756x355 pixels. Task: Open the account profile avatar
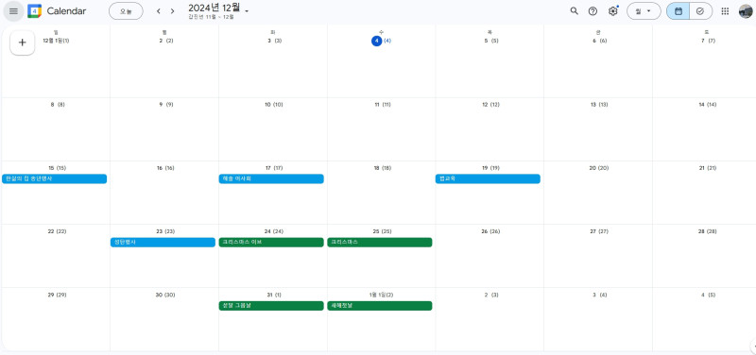(x=746, y=11)
